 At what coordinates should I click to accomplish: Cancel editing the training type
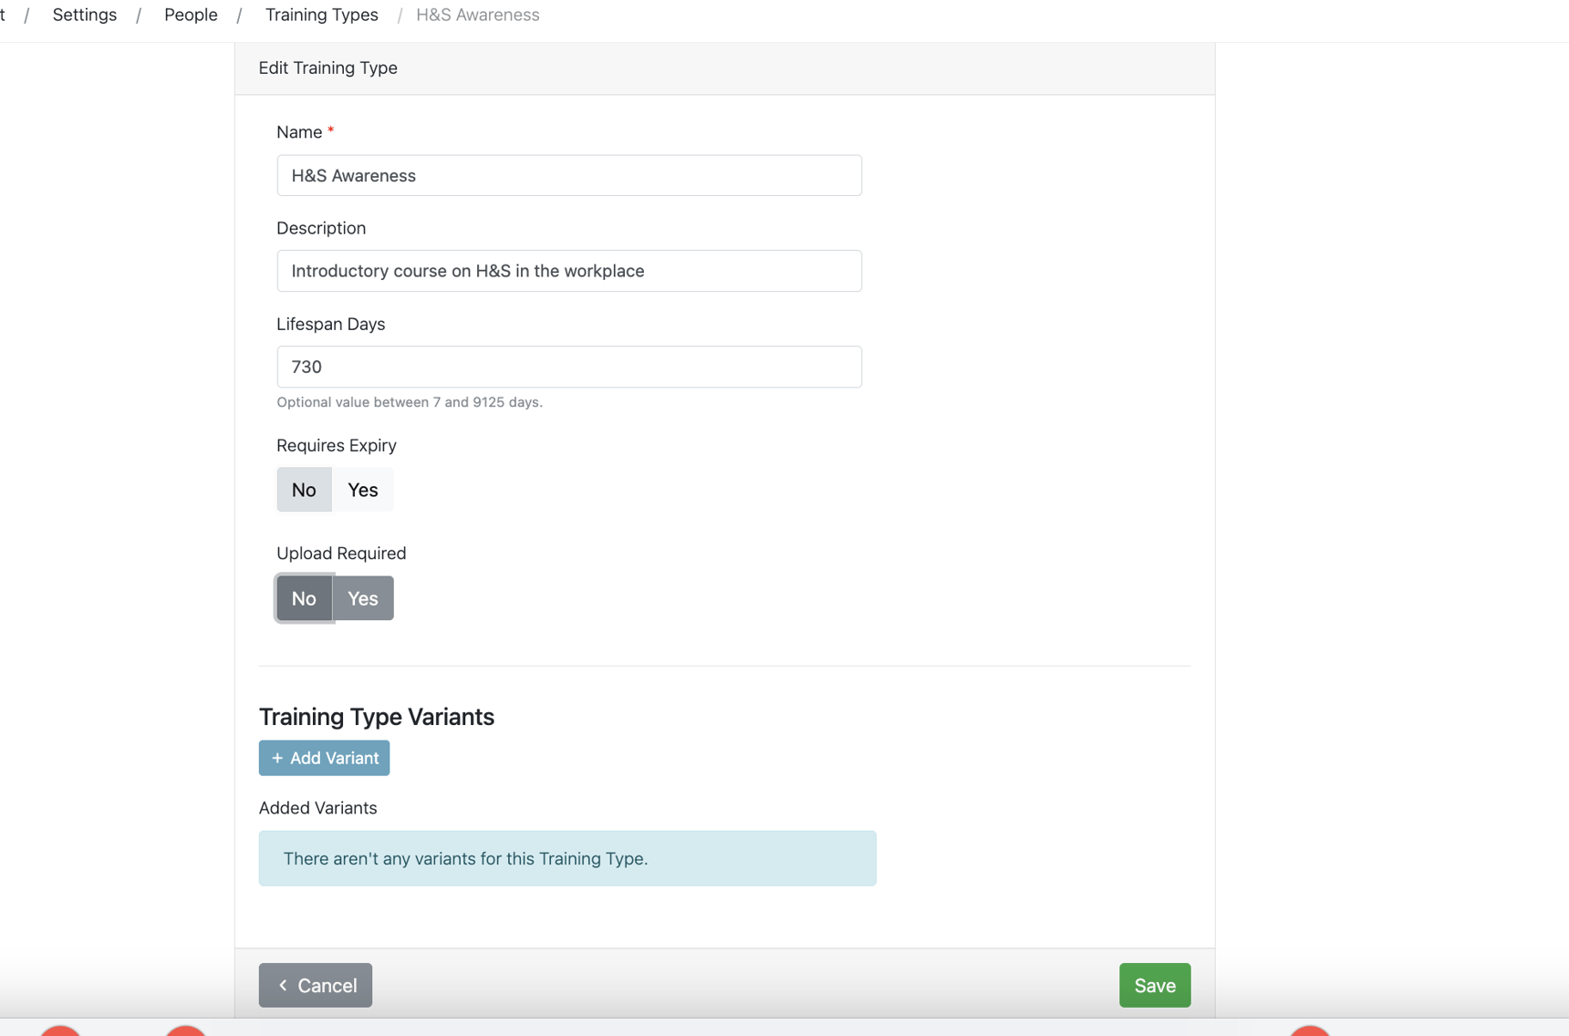(315, 985)
